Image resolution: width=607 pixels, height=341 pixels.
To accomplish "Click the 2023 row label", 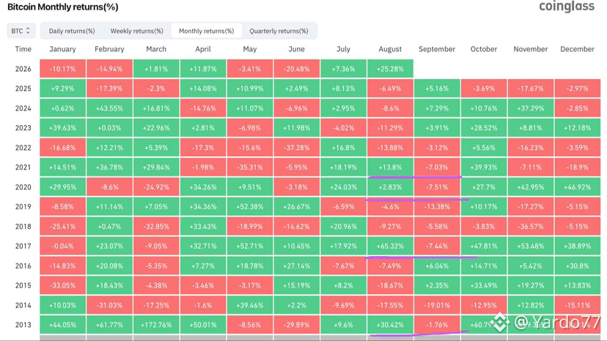I will point(23,128).
